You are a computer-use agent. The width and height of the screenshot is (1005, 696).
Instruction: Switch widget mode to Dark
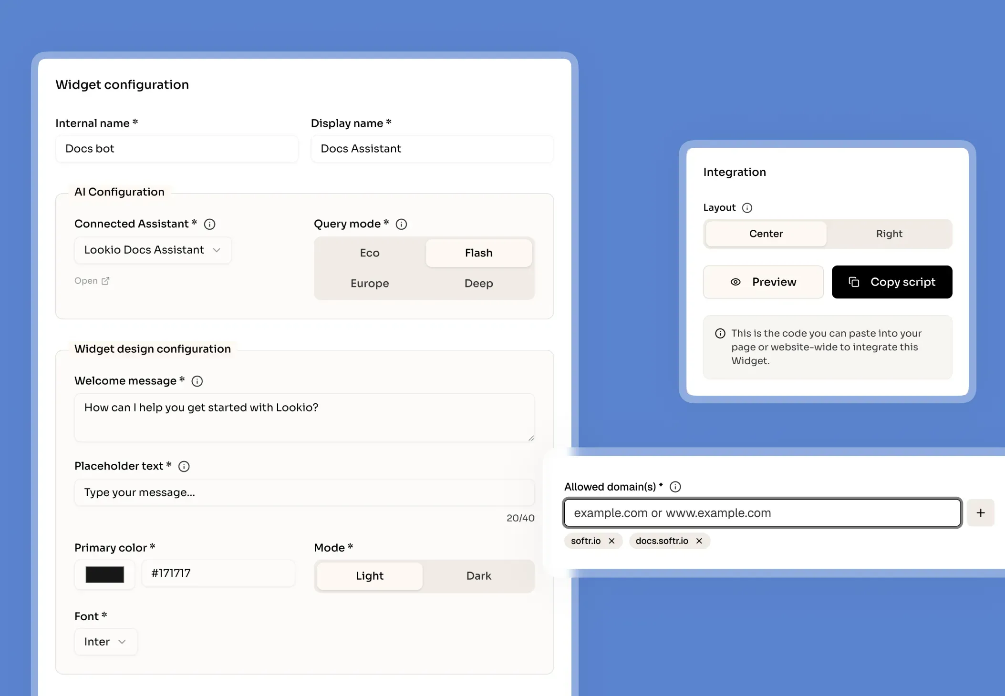479,576
